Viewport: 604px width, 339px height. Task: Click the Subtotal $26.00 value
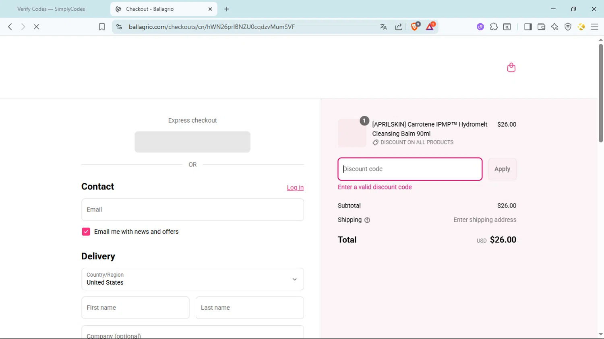[x=507, y=205]
